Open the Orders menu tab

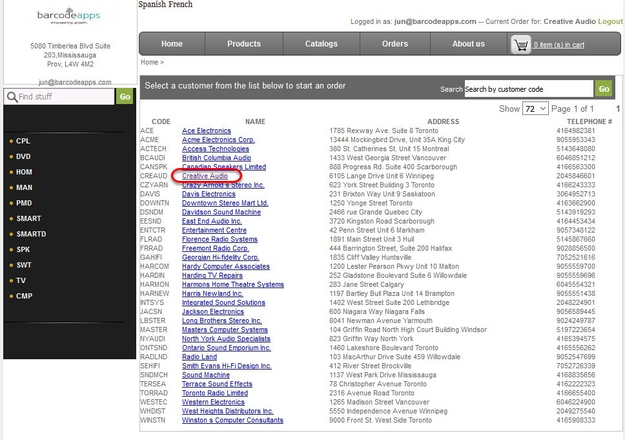[x=395, y=44]
